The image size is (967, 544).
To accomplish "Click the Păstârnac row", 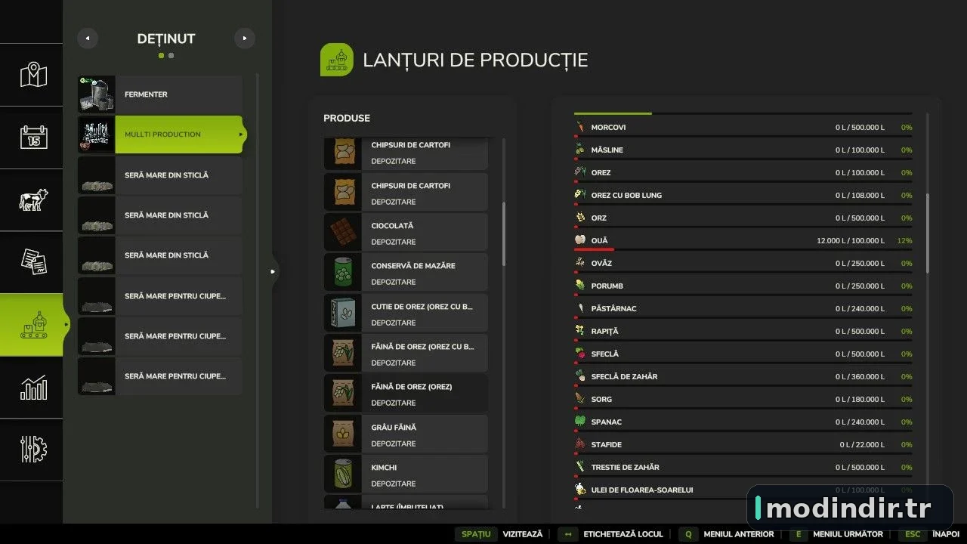I will [x=743, y=308].
